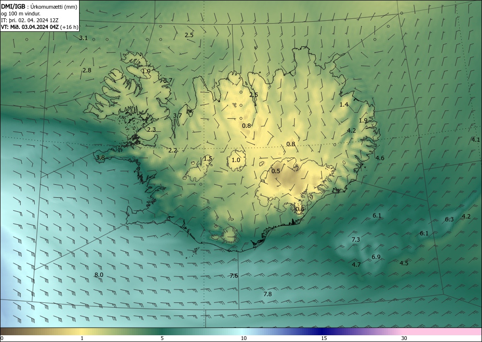Pick the pink end of the color scale
482x342 pixels.
442,331
